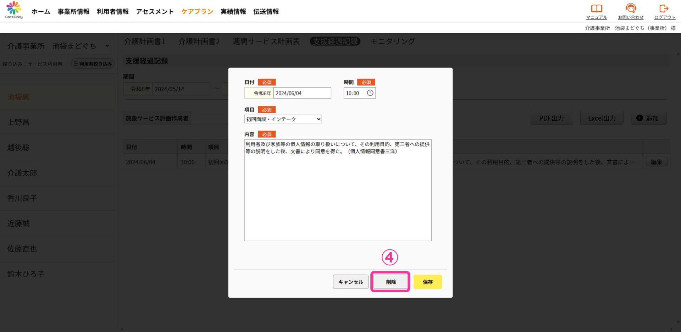
Task: Click the ログアウト exit icon
Action: (x=664, y=8)
